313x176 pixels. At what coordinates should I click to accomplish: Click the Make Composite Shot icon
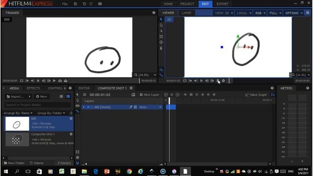click(x=133, y=95)
